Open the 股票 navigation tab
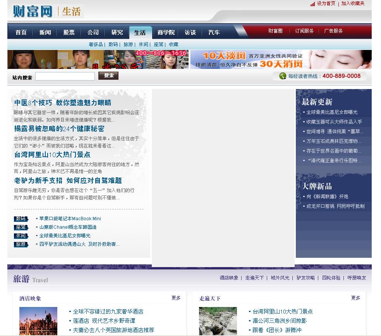Viewport: 381px width, 336px height. (69, 32)
